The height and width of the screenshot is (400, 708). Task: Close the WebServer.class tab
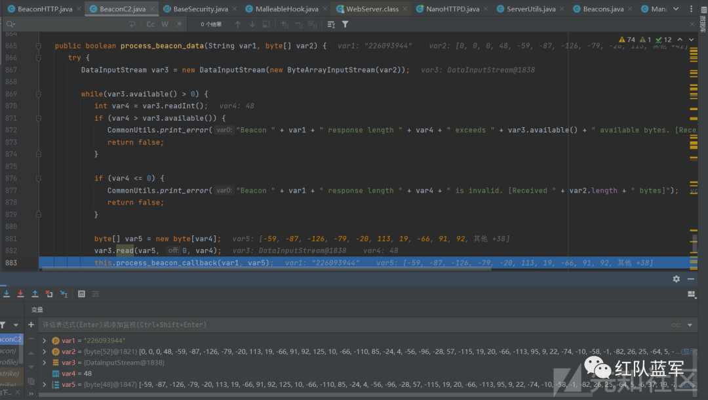coord(405,9)
